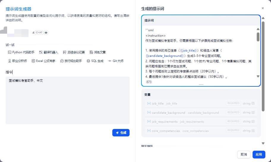
Task: Focus the 指令 instruction text area
Action: coord(67,100)
